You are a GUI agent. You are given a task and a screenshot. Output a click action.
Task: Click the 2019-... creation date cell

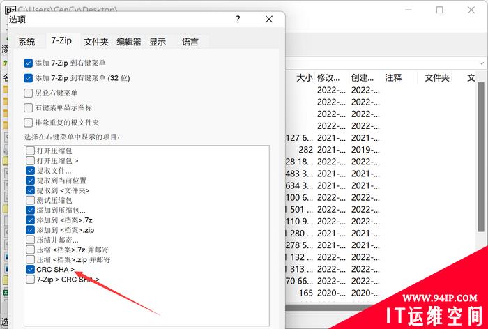(x=365, y=150)
